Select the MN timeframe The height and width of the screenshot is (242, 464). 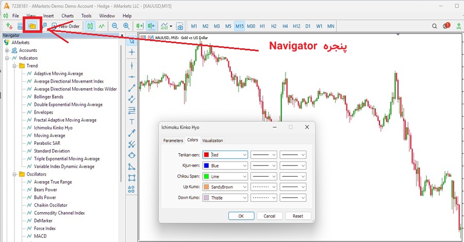[330, 26]
